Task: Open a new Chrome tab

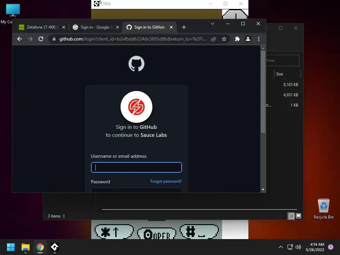Action: click(x=184, y=27)
